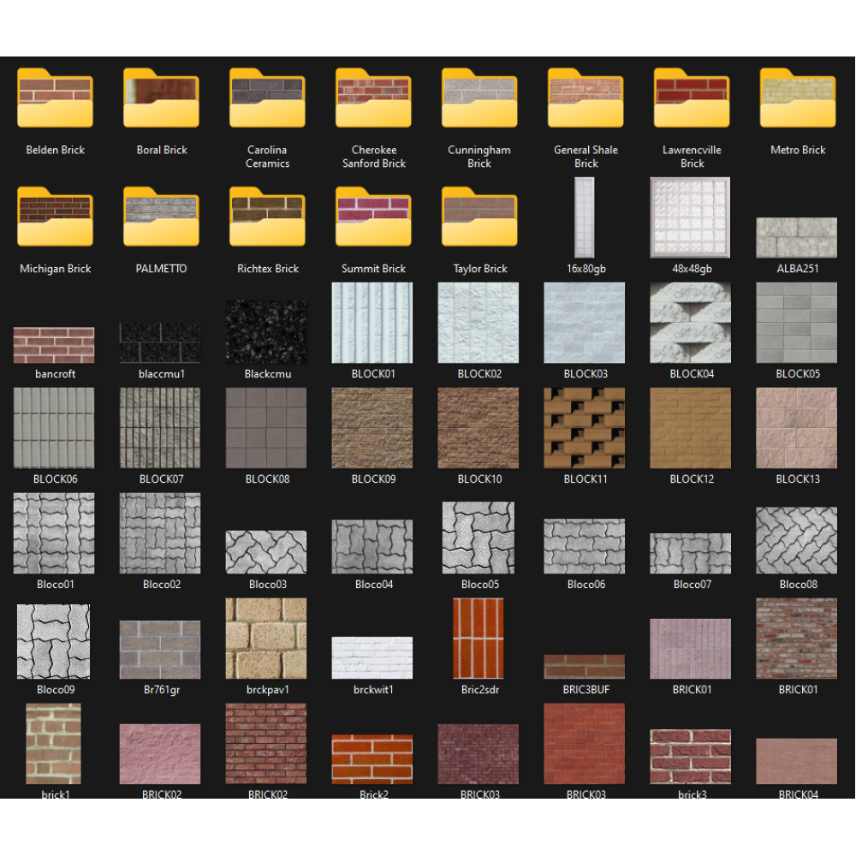
Task: Select the Bloco03 paver texture
Action: point(266,552)
